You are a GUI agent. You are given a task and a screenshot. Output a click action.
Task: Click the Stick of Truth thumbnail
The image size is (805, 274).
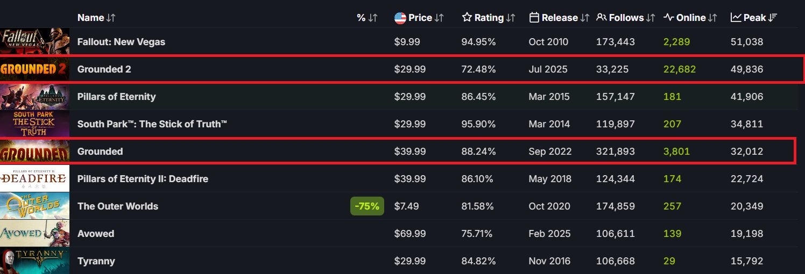[34, 124]
